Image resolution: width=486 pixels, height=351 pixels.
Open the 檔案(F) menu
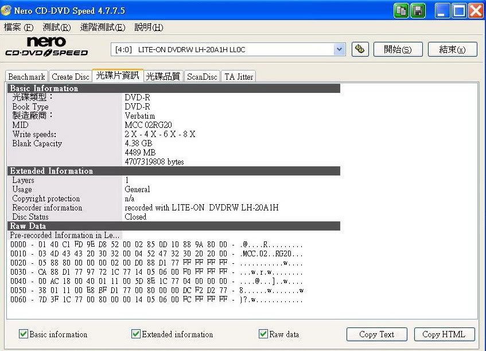click(x=18, y=28)
